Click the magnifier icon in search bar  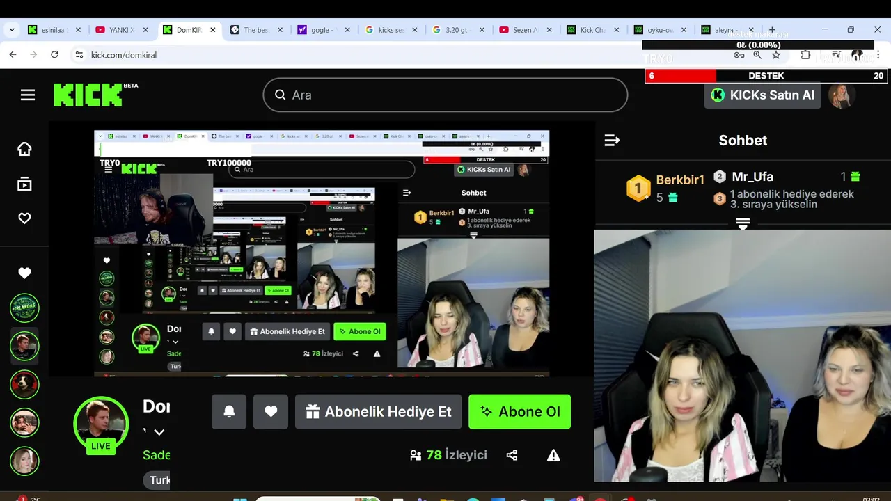[x=281, y=95]
